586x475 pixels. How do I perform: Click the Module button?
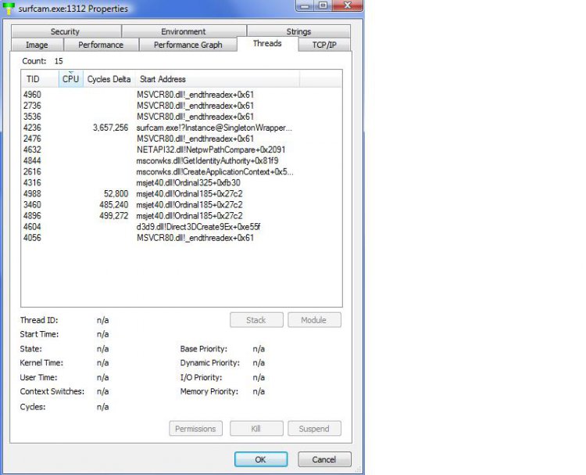point(314,320)
